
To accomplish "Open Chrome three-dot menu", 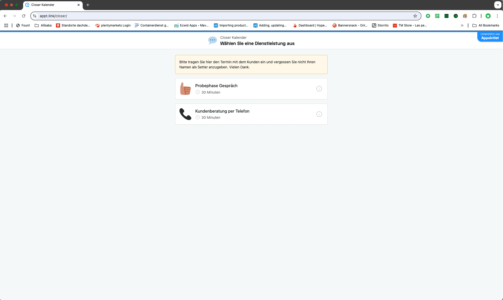I will [497, 16].
